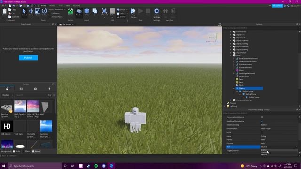The image size is (301, 169).
Task: Click the Toolbox search magnifier icon
Action: (49, 95)
